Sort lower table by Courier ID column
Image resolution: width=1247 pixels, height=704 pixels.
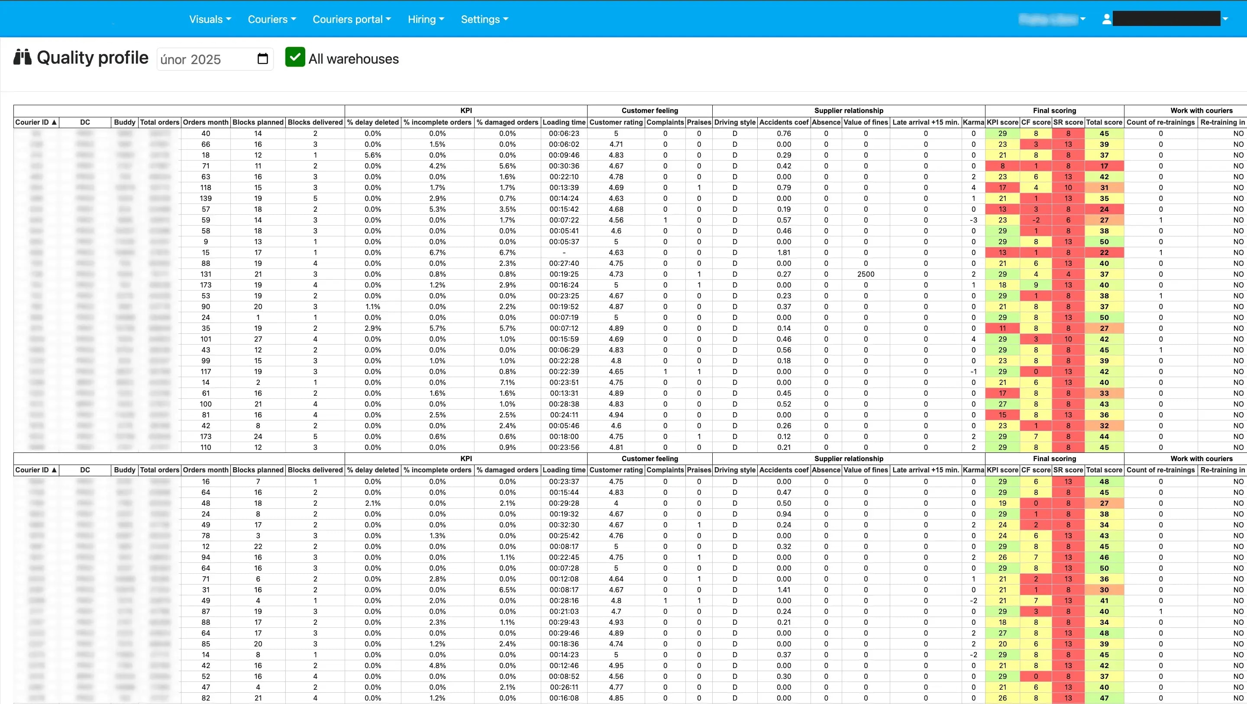[36, 470]
